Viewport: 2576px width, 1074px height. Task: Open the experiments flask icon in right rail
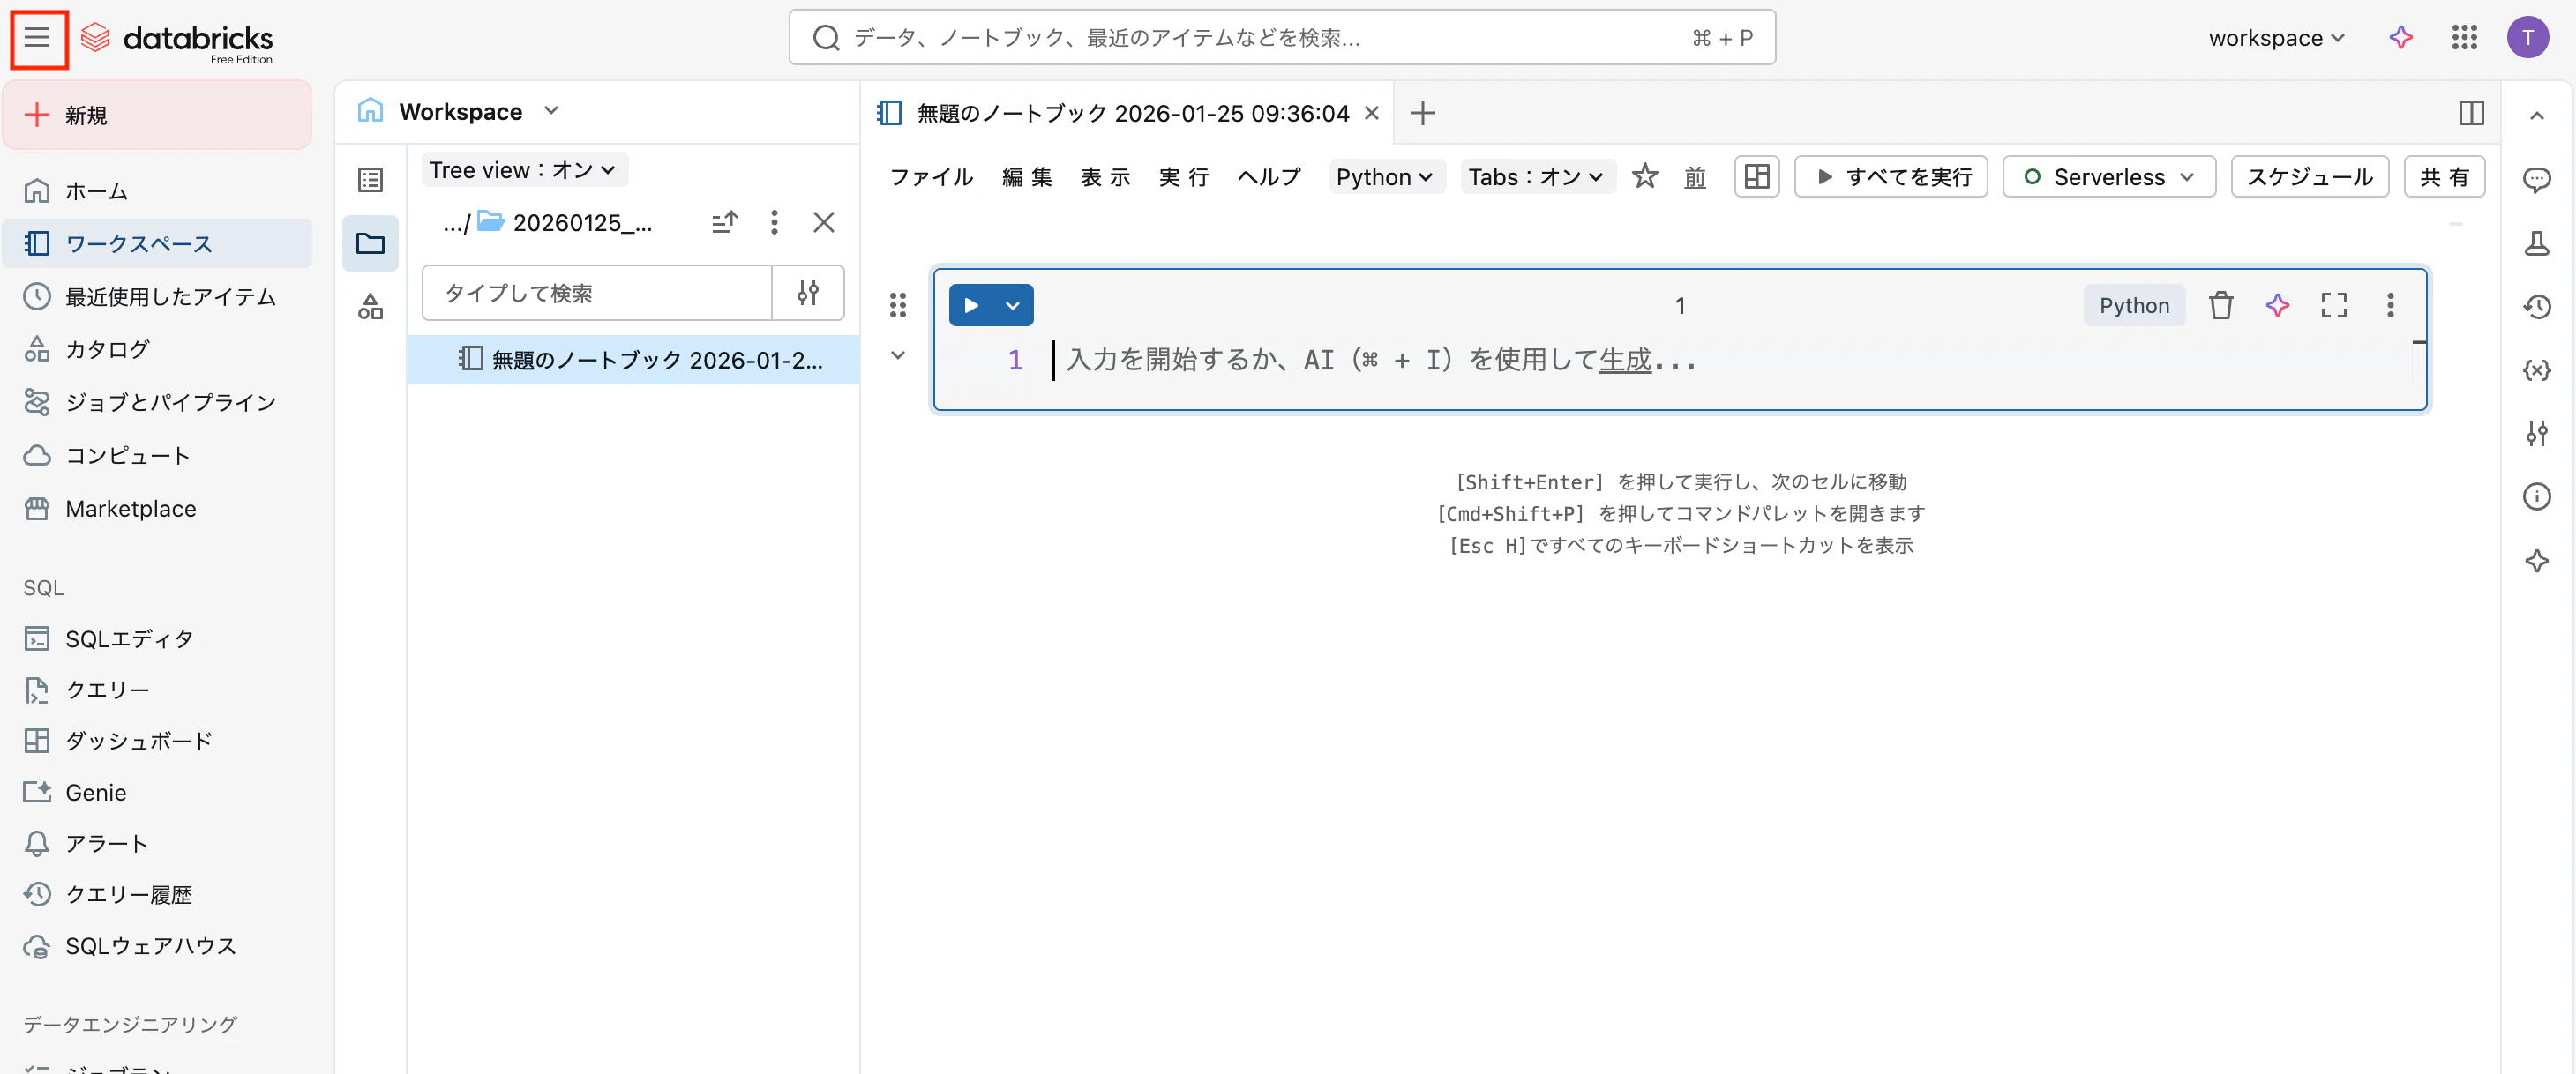pos(2536,242)
